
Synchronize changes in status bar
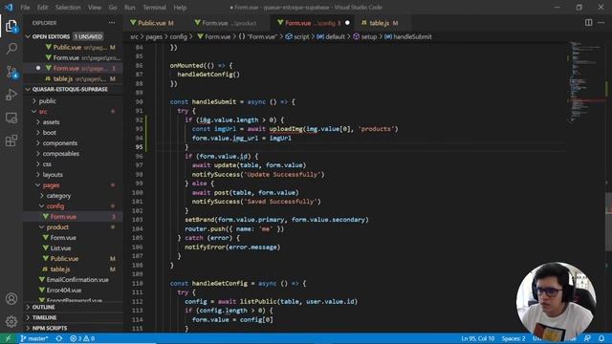(59, 338)
